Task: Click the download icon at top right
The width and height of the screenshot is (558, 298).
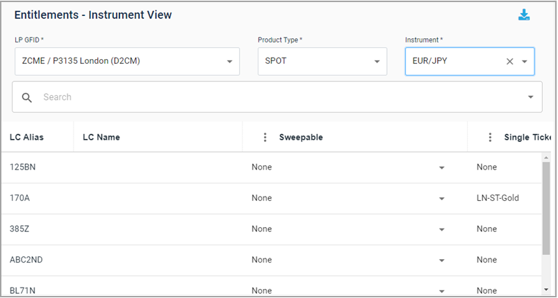Action: coord(524,15)
